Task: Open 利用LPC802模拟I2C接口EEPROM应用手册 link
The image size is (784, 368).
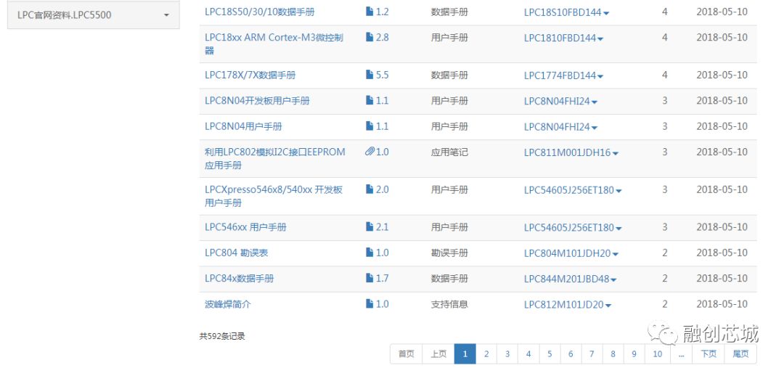Action: tap(275, 158)
